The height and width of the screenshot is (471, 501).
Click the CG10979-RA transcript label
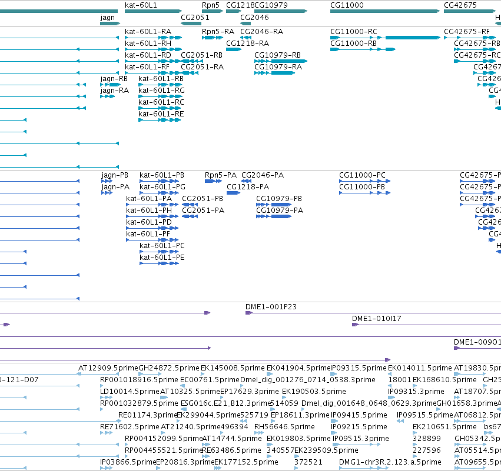click(278, 67)
